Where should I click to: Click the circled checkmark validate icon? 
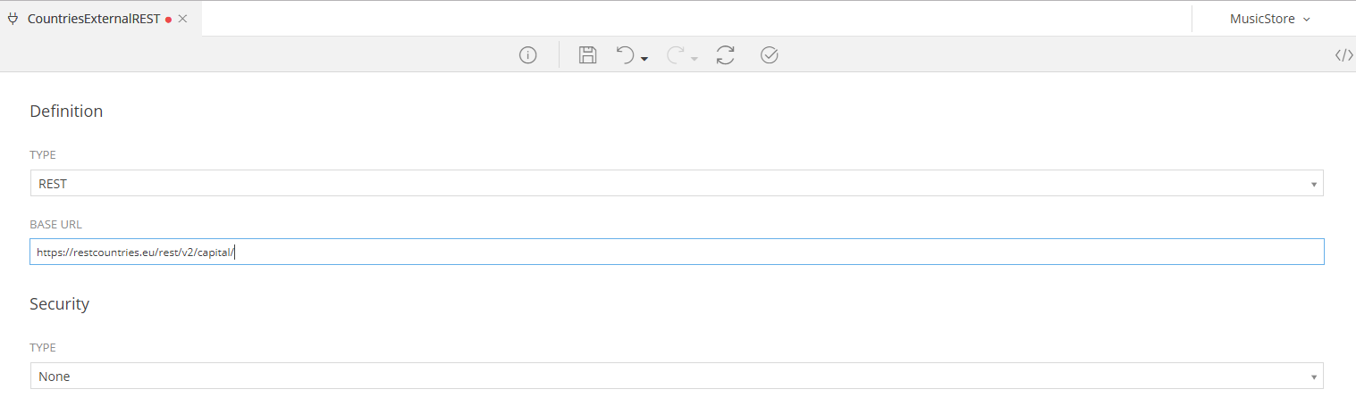769,55
